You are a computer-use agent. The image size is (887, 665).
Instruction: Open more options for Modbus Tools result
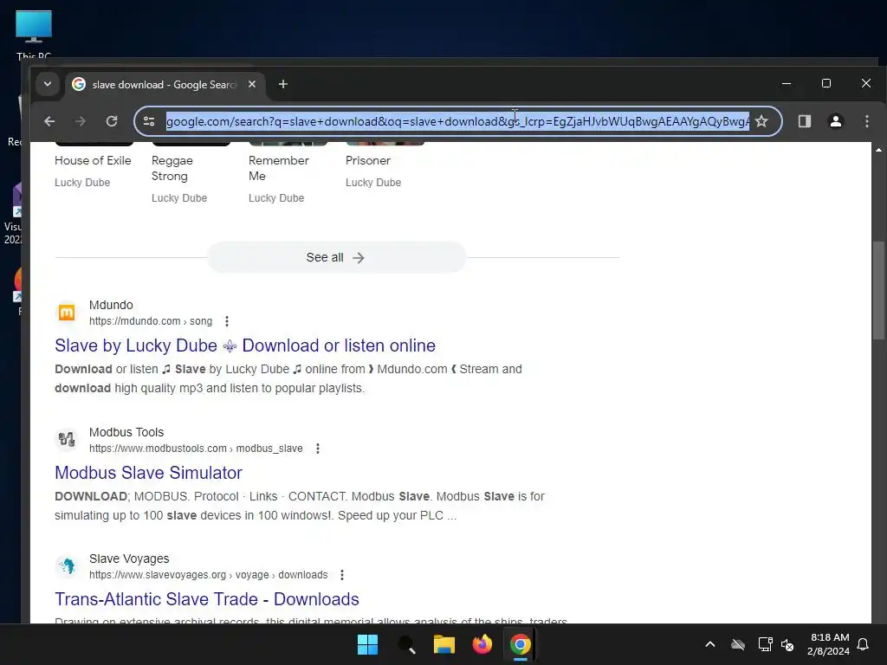point(318,449)
